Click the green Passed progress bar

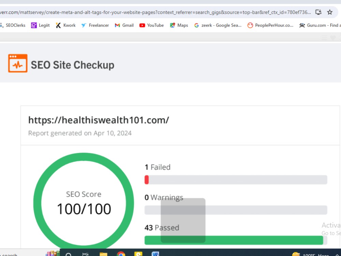point(234,240)
